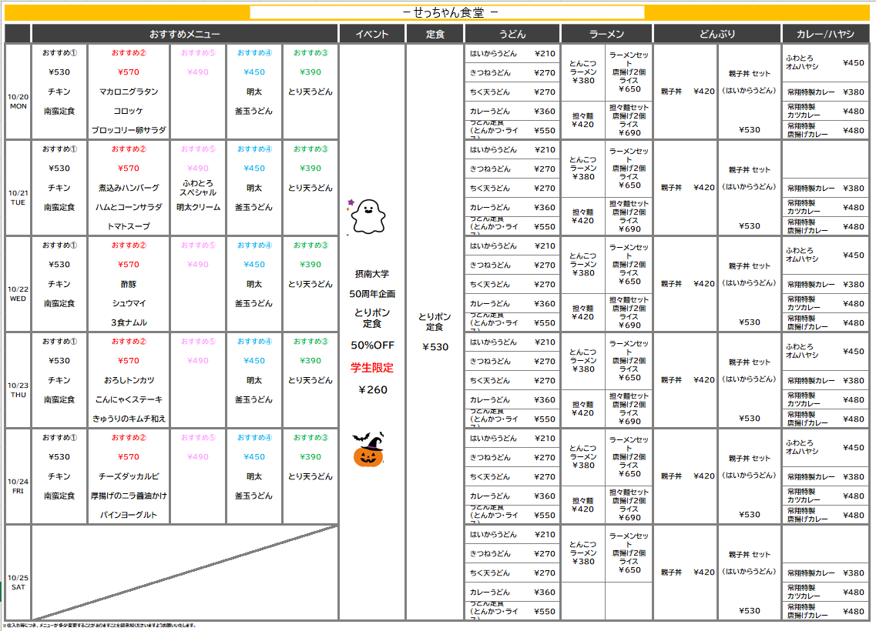This screenshot has width=876, height=631.
Task: Click the ¥260 event price
Action: coord(372,390)
